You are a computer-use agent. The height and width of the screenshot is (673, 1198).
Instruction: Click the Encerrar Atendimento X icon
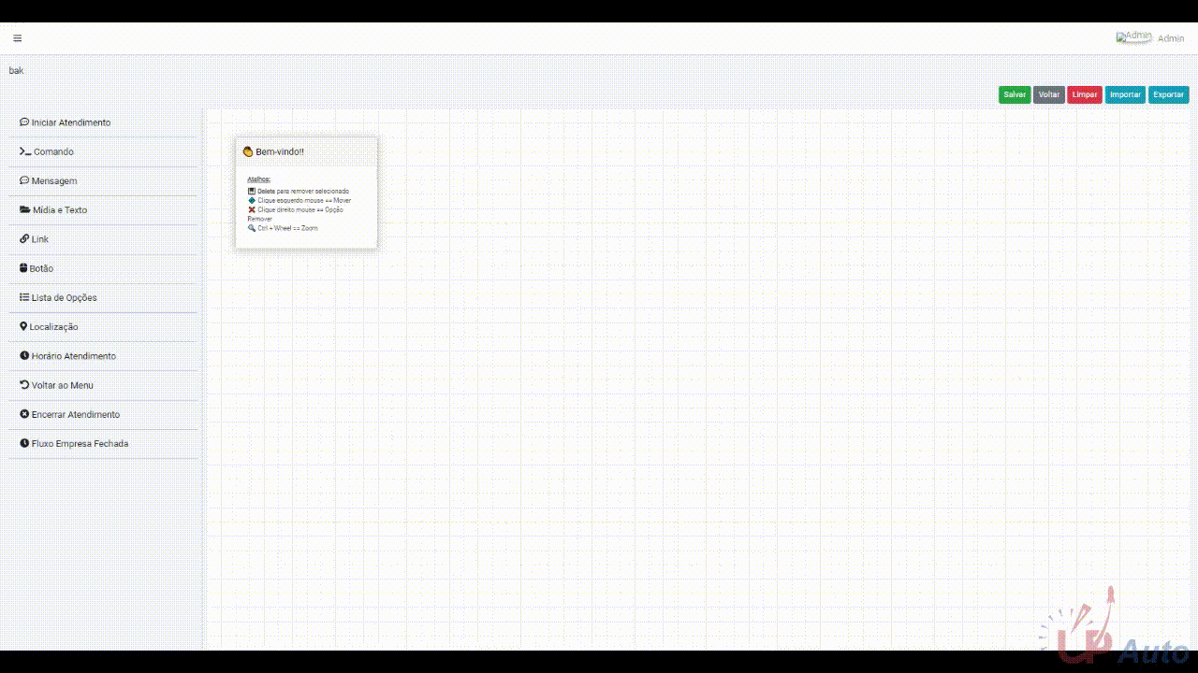pyautogui.click(x=24, y=414)
